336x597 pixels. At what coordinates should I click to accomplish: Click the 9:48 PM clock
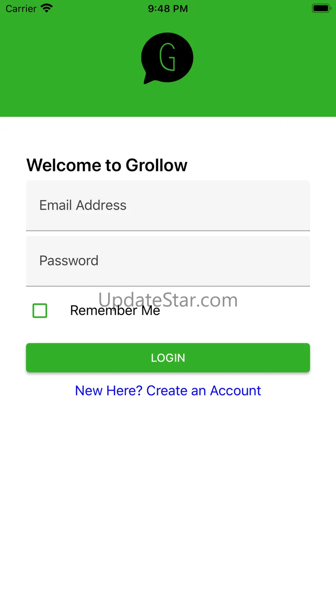point(168,9)
